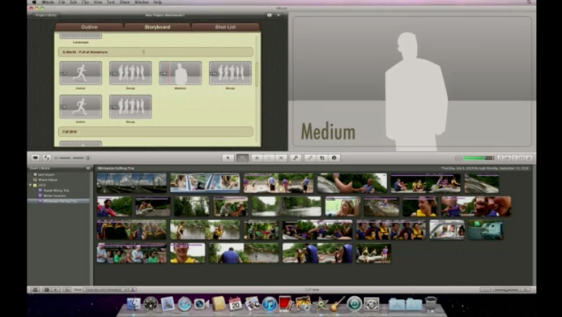Screen dimensions: 562x317
Task: Open the camera import window button
Action: [35, 158]
